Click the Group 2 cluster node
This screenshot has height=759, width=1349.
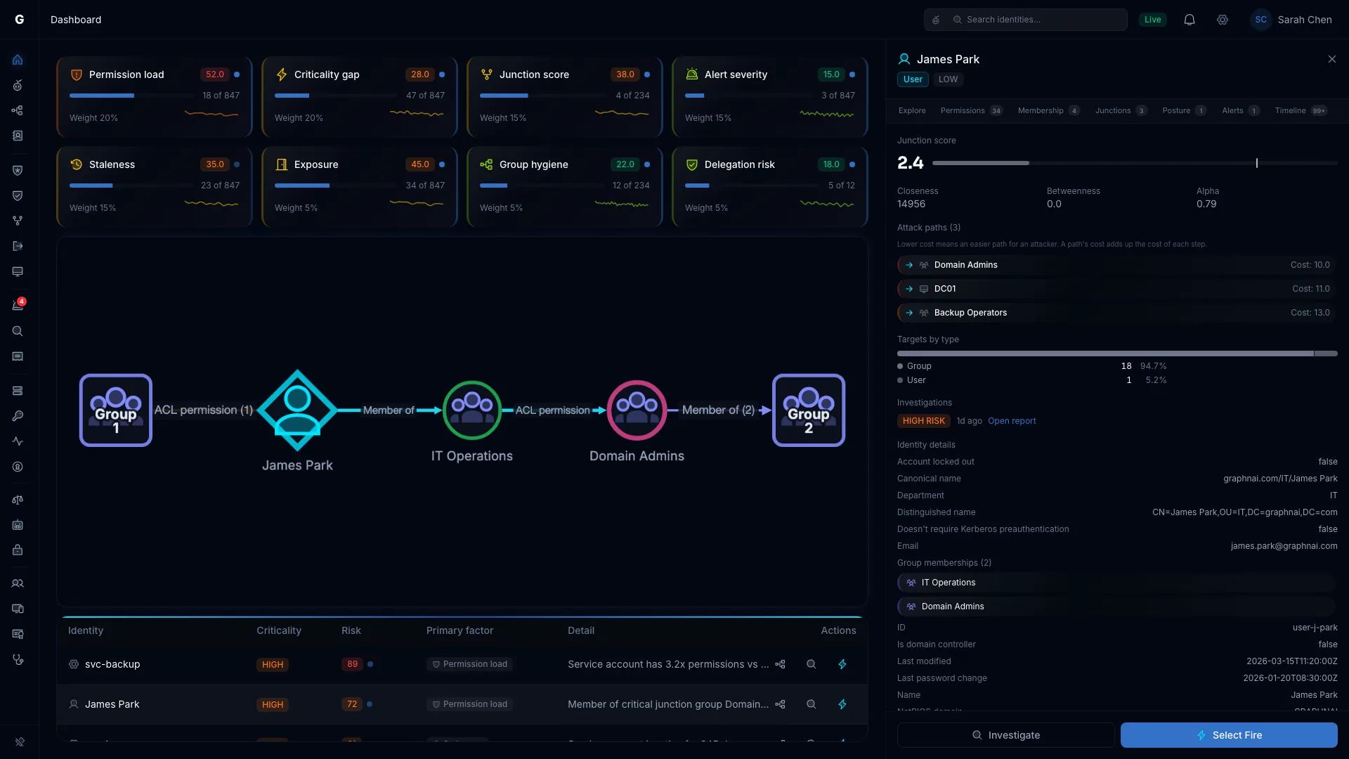click(809, 410)
